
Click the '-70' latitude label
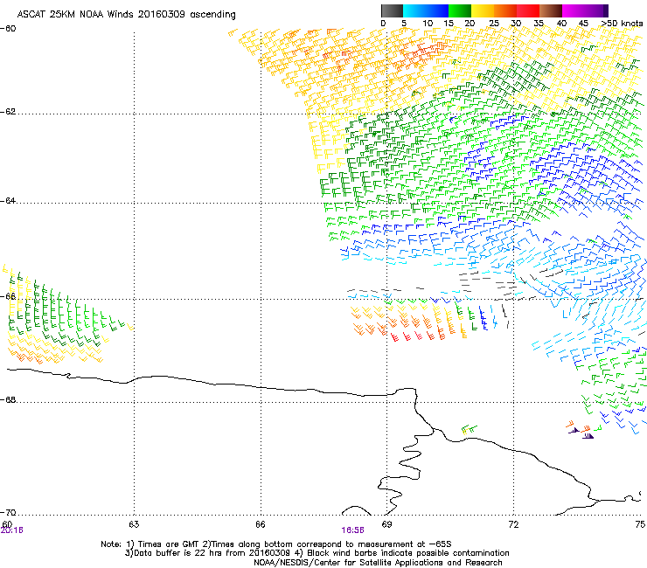coord(8,513)
